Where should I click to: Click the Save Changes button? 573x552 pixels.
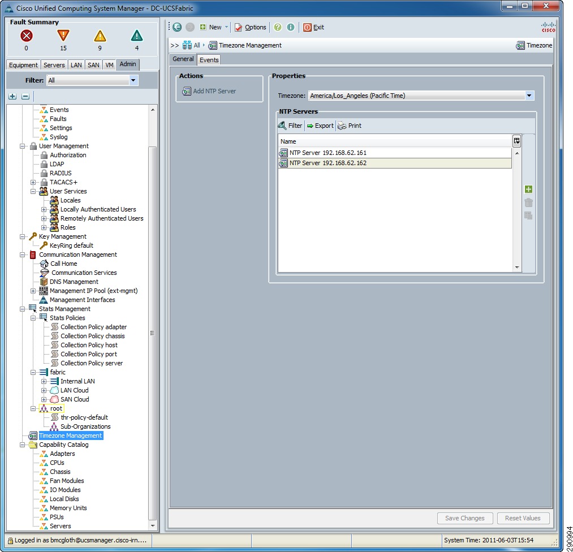(x=465, y=518)
